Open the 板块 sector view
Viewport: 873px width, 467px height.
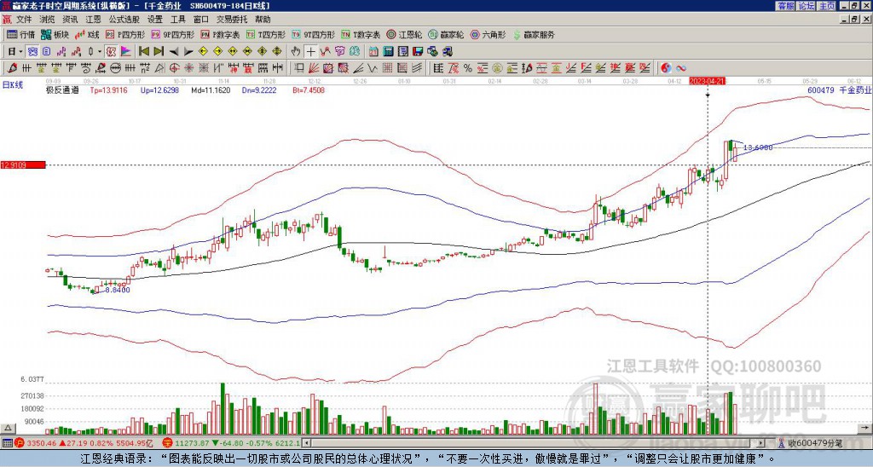[55, 34]
